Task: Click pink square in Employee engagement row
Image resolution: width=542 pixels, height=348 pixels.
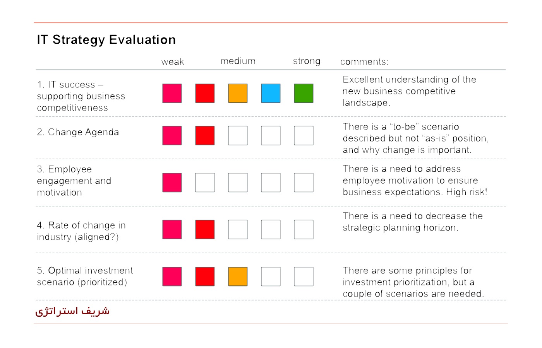Action: tap(172, 183)
